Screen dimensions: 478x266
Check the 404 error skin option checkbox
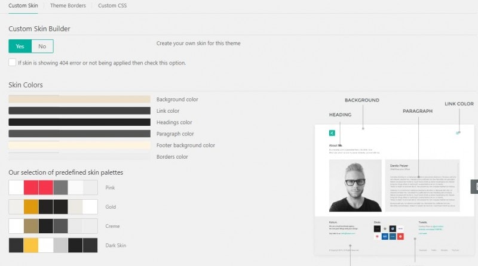pos(13,62)
